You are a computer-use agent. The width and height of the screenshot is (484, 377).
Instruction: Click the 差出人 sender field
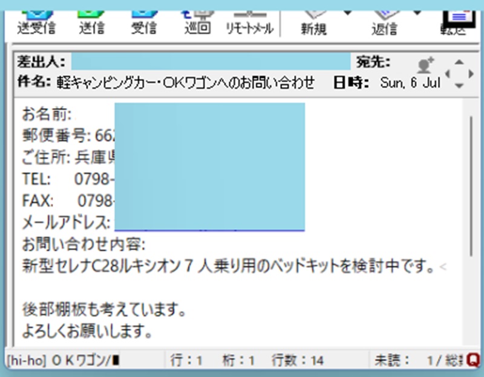point(211,62)
